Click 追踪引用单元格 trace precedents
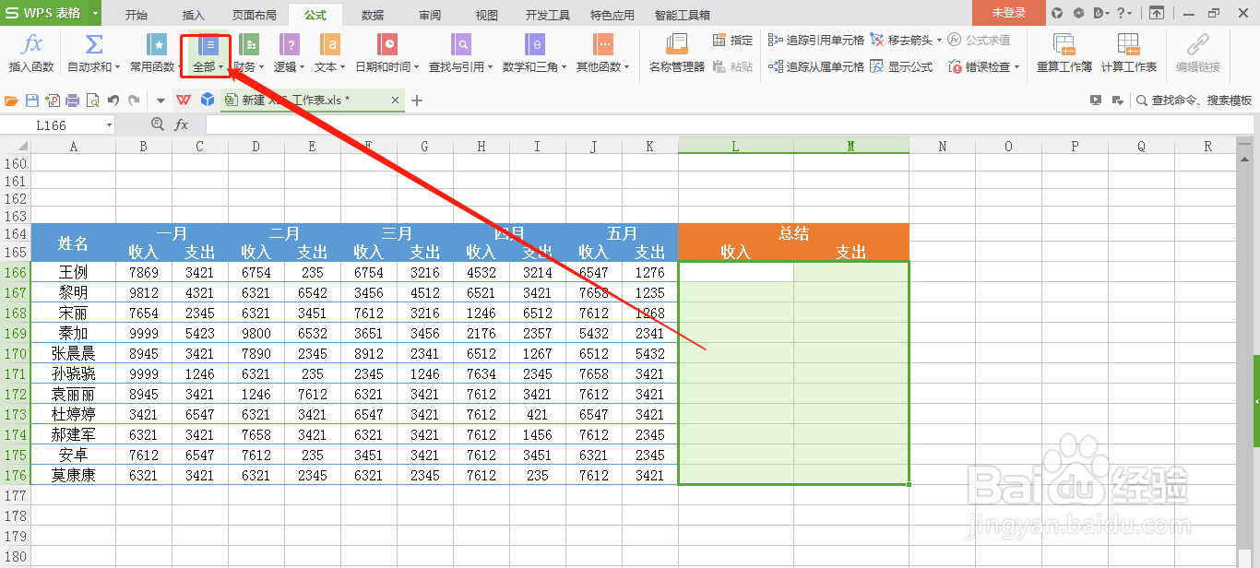1260x568 pixels. 816,41
